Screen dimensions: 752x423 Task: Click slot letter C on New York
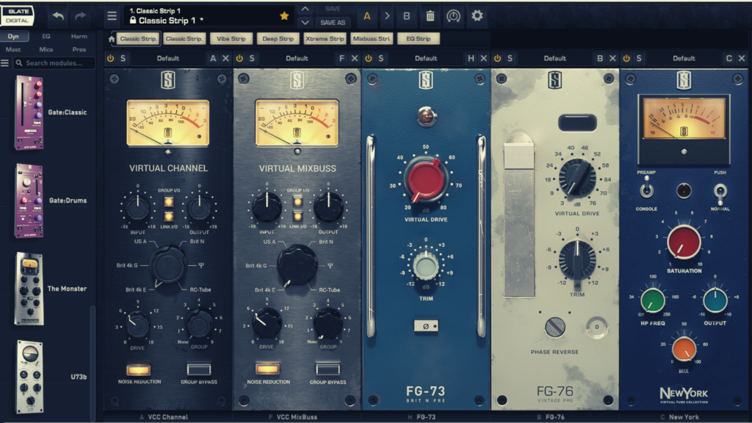point(729,58)
